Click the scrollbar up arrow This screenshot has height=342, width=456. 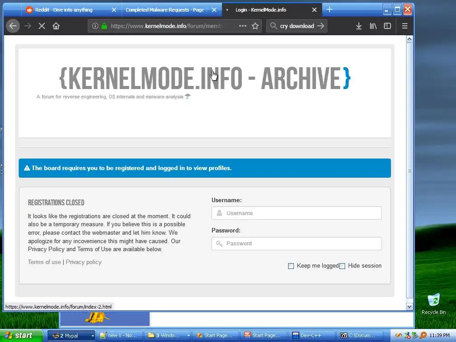410,40
